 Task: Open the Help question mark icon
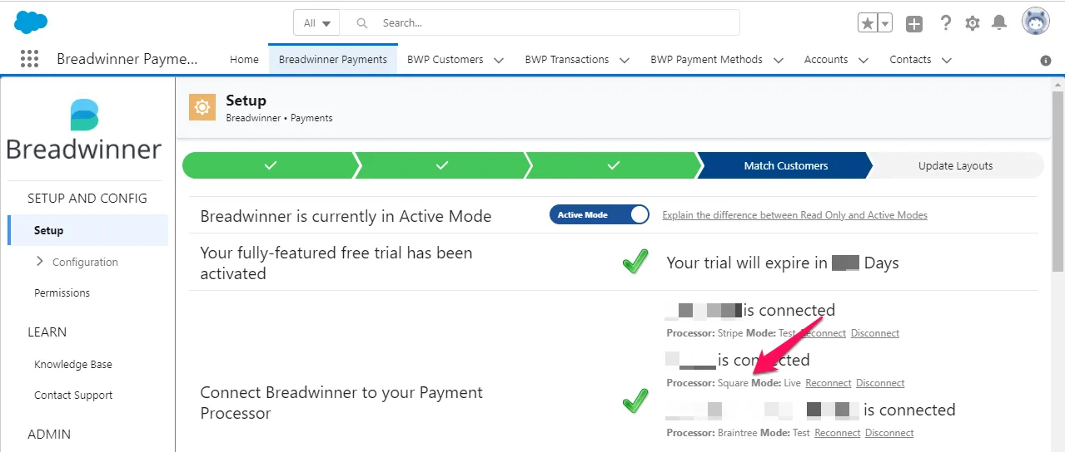click(945, 23)
